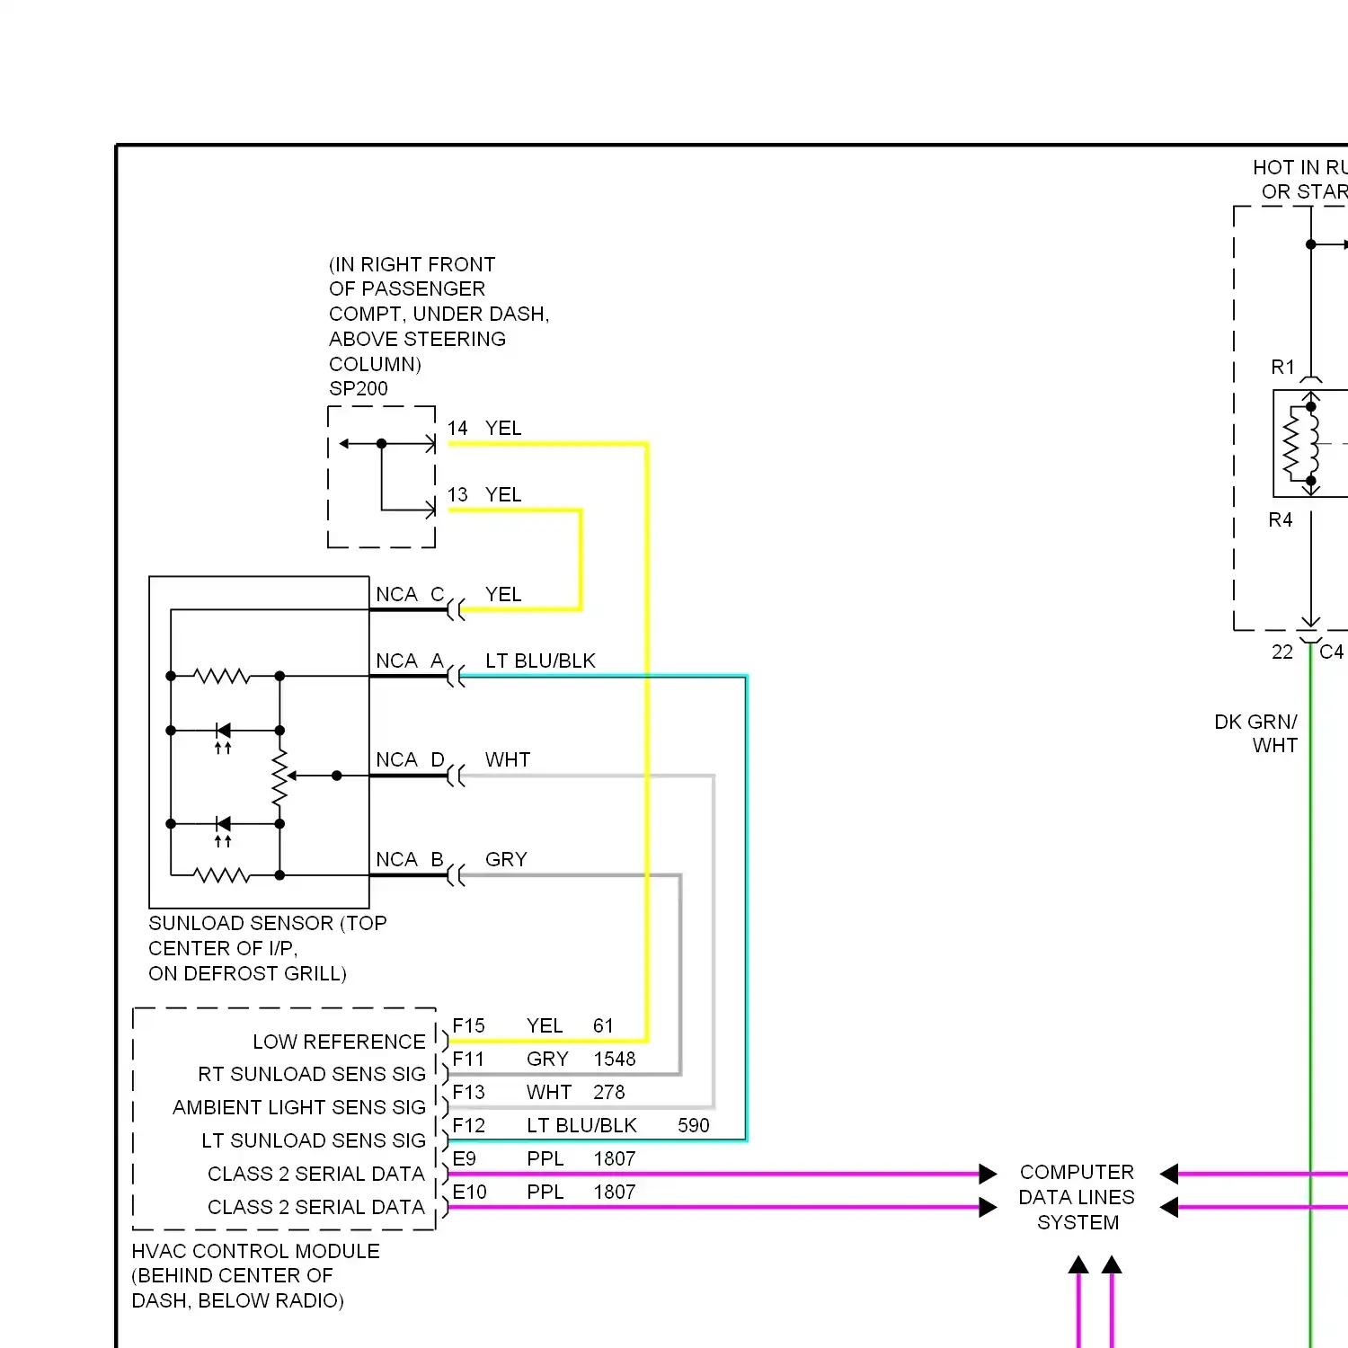Screen dimensions: 1348x1348
Task: Click the lower photodiode symbol in sunload sensor
Action: click(x=223, y=829)
